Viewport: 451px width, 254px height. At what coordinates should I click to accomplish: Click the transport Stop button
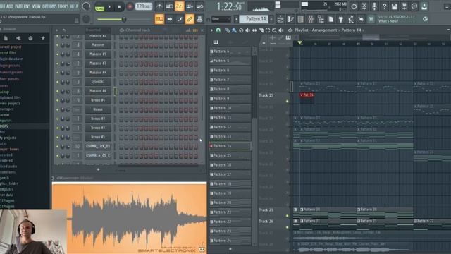119,6
